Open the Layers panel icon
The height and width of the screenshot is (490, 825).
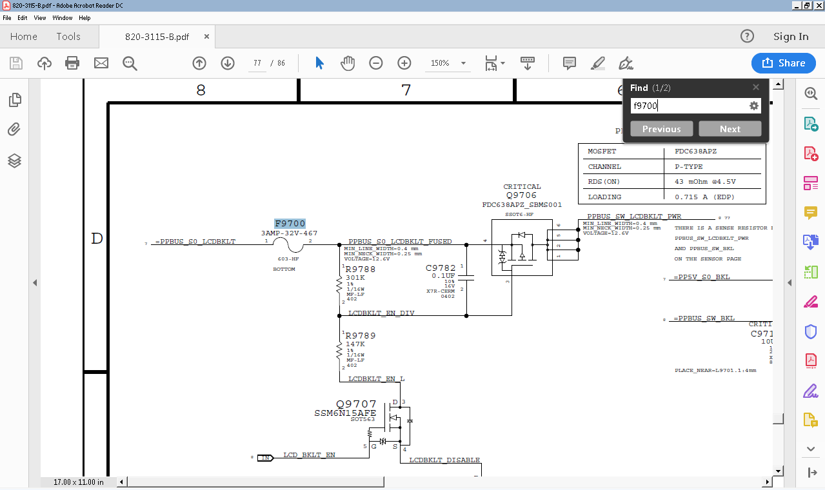tap(14, 161)
